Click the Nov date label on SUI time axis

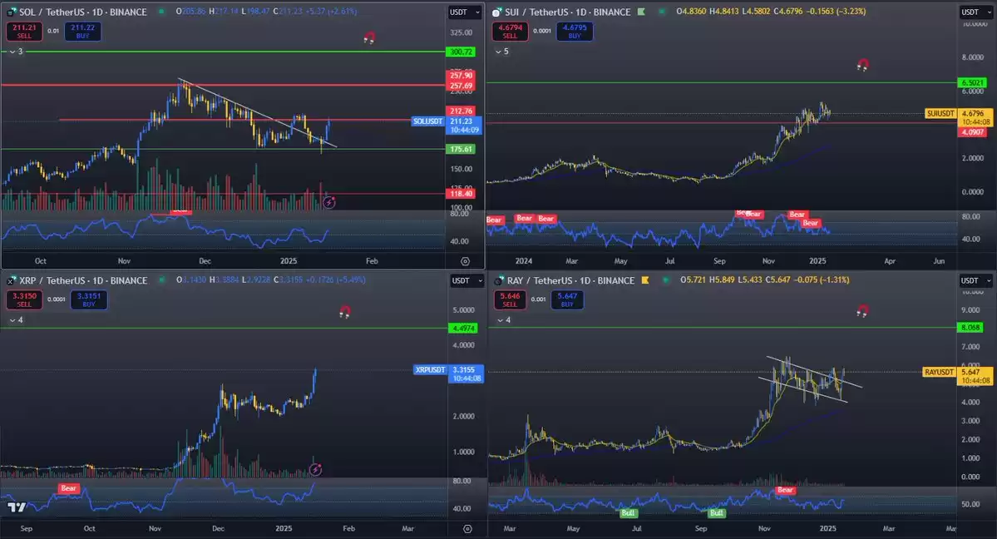coord(768,261)
